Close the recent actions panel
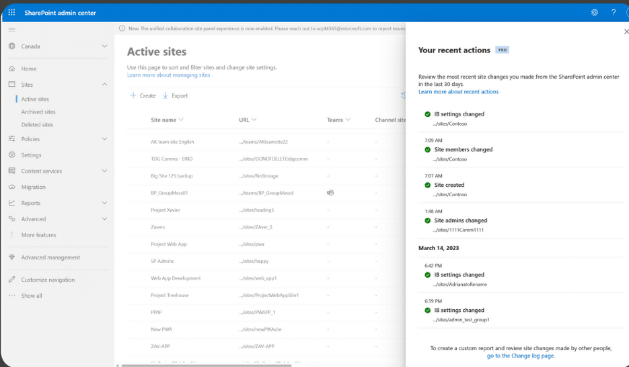The height and width of the screenshot is (367, 629). coord(626,31)
